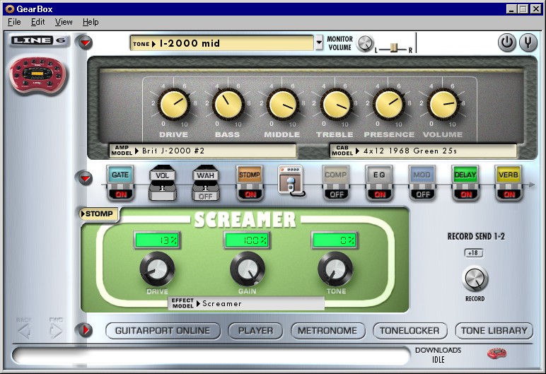Screen dimensions: 546x374
Task: Click the +18 record boost button
Action: point(474,253)
